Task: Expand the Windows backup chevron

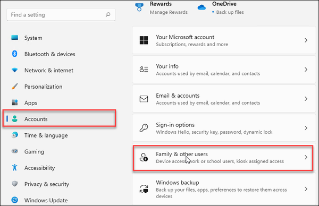Action: click(306, 189)
